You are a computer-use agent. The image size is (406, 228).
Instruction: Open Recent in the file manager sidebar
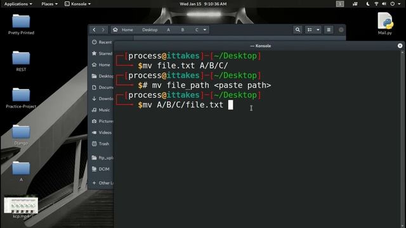click(102, 42)
